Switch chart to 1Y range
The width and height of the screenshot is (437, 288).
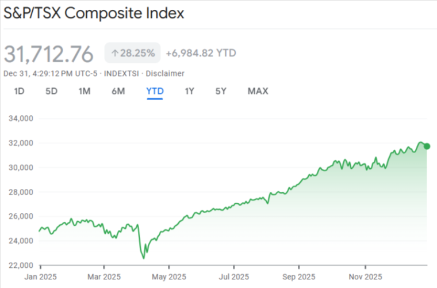coord(190,91)
